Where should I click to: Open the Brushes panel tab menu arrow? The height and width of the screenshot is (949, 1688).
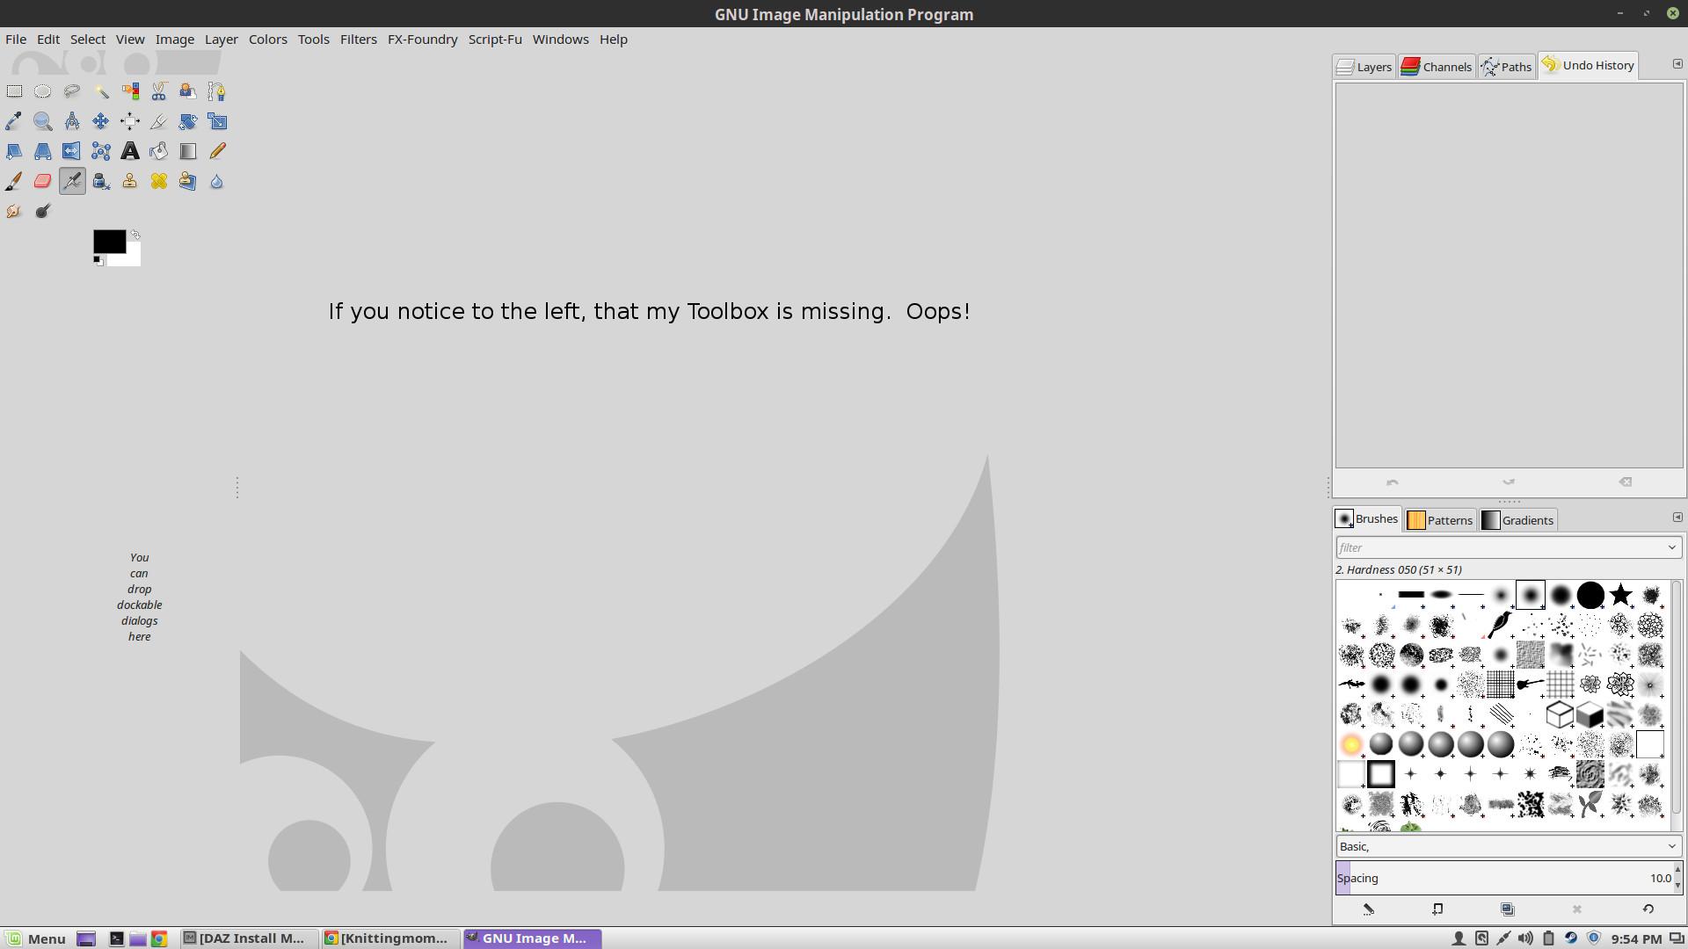1677,518
